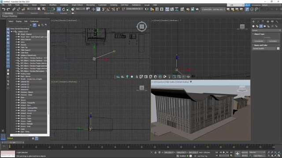
Task: Open the Utilities tab of command panel
Action: (x=277, y=22)
